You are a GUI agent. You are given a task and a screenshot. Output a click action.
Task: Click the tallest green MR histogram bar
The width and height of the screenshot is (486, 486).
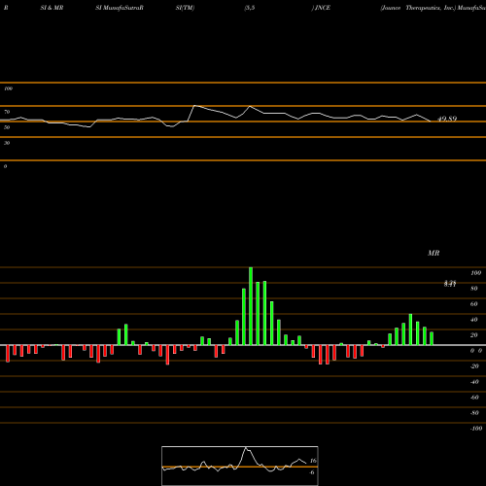tap(251, 306)
